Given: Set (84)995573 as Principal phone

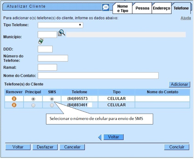Looking at the screenshot, I should pyautogui.click(x=33, y=99).
